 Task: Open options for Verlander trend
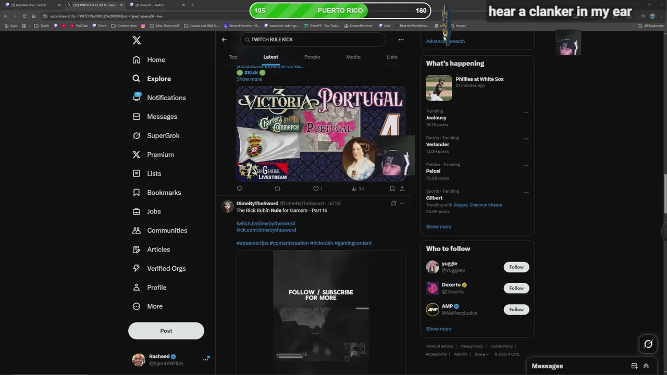pos(526,139)
